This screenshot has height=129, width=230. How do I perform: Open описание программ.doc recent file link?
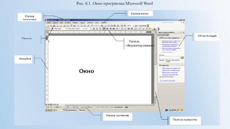click(x=170, y=75)
